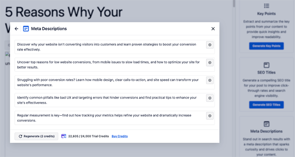Go back using the arrow icon
Image resolution: width=295 pixels, height=157 pixels.
point(16,29)
